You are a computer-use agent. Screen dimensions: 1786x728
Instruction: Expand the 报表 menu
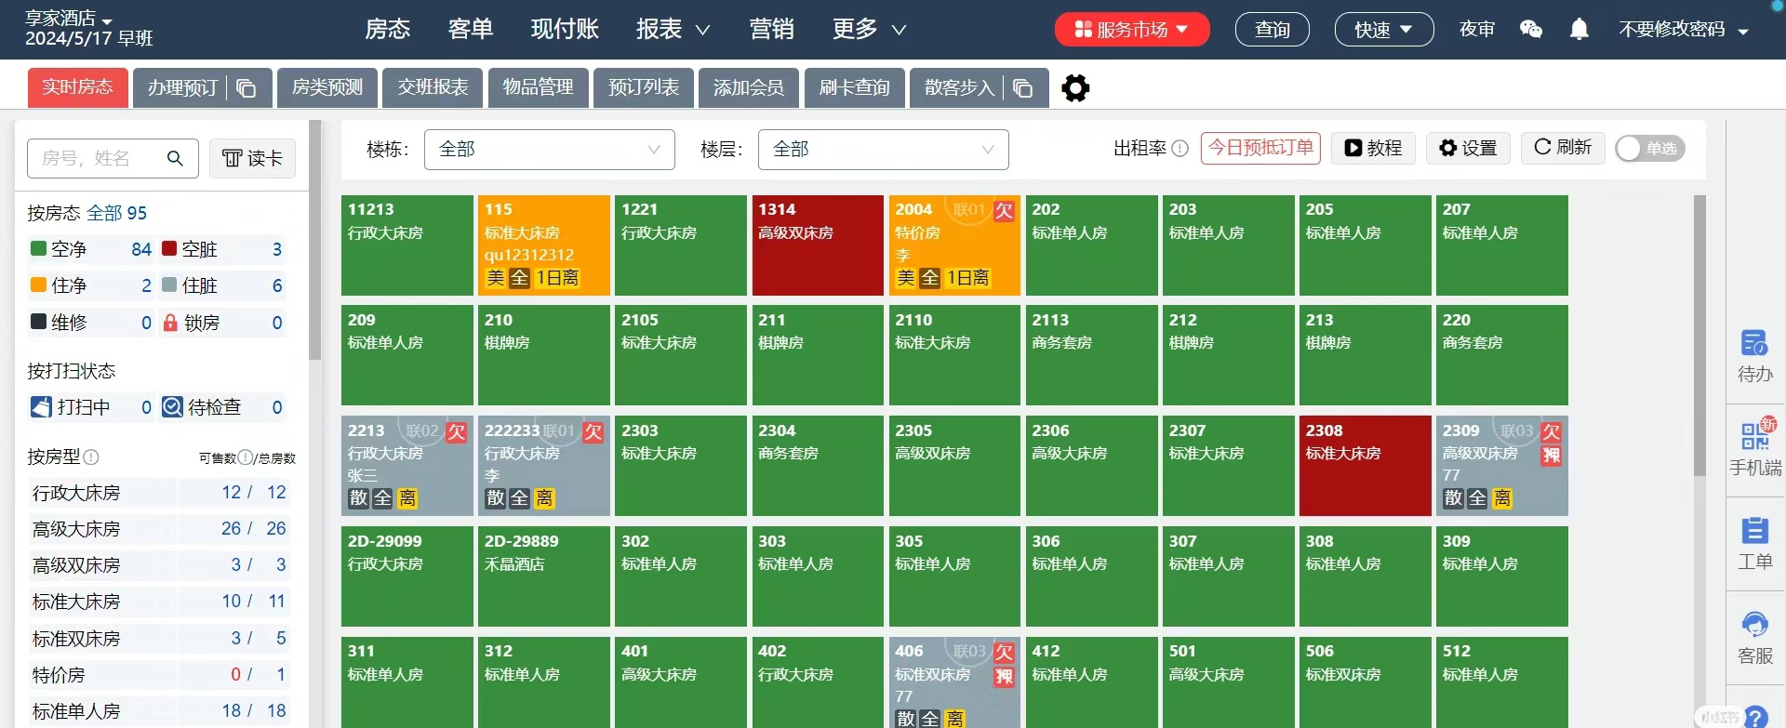click(673, 30)
